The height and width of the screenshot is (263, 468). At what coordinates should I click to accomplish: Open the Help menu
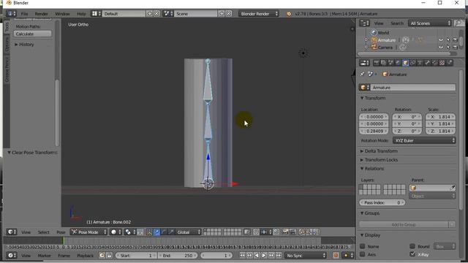(81, 14)
